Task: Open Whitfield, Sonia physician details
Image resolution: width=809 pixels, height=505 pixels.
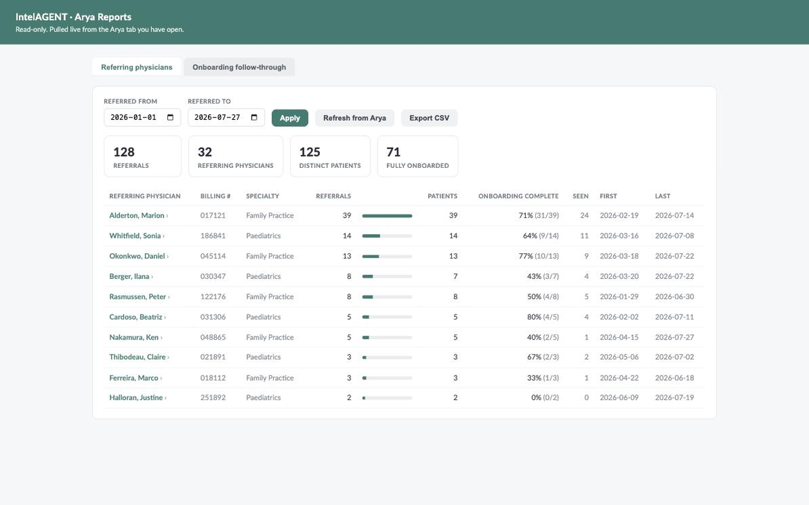Action: coord(137,235)
